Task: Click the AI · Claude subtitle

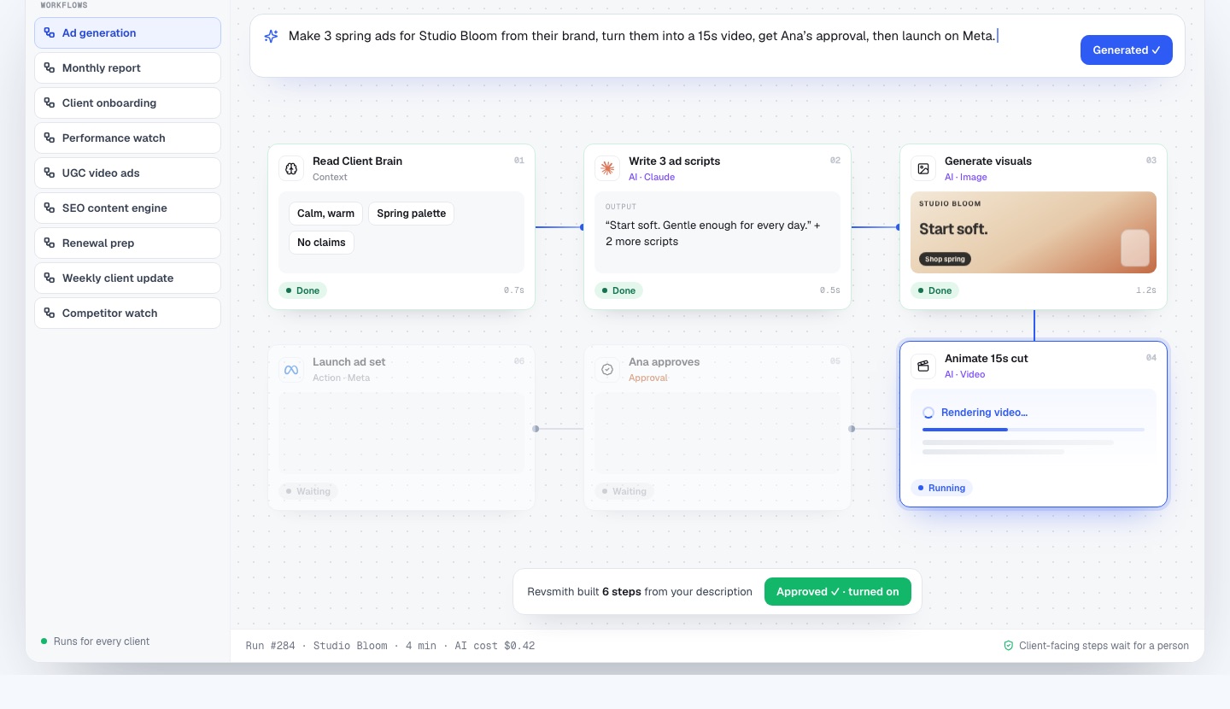Action: pyautogui.click(x=652, y=177)
